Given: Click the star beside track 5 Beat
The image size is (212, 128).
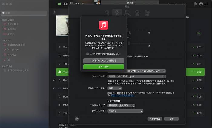Looking at the screenshot, I should coord(54,80).
